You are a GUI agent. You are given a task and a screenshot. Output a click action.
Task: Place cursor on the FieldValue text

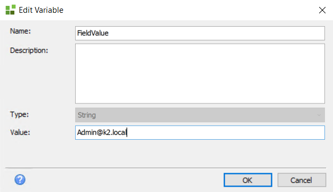pyautogui.click(x=93, y=33)
